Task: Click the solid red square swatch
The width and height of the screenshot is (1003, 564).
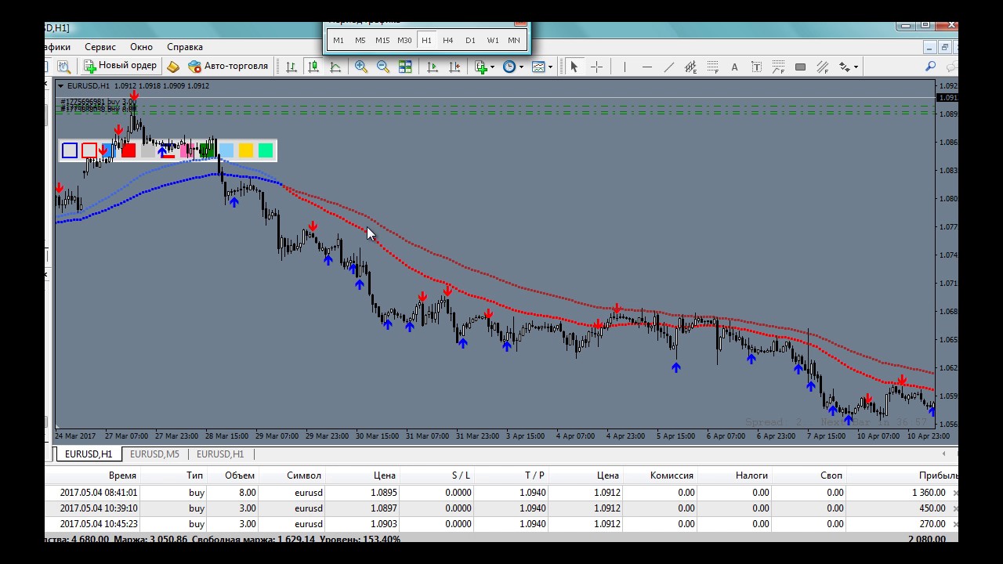Action: 129,150
